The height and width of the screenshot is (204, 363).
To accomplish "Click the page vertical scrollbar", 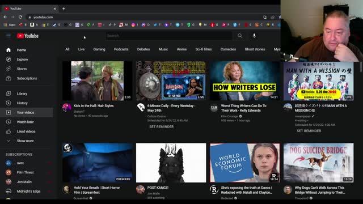I will click(361, 67).
